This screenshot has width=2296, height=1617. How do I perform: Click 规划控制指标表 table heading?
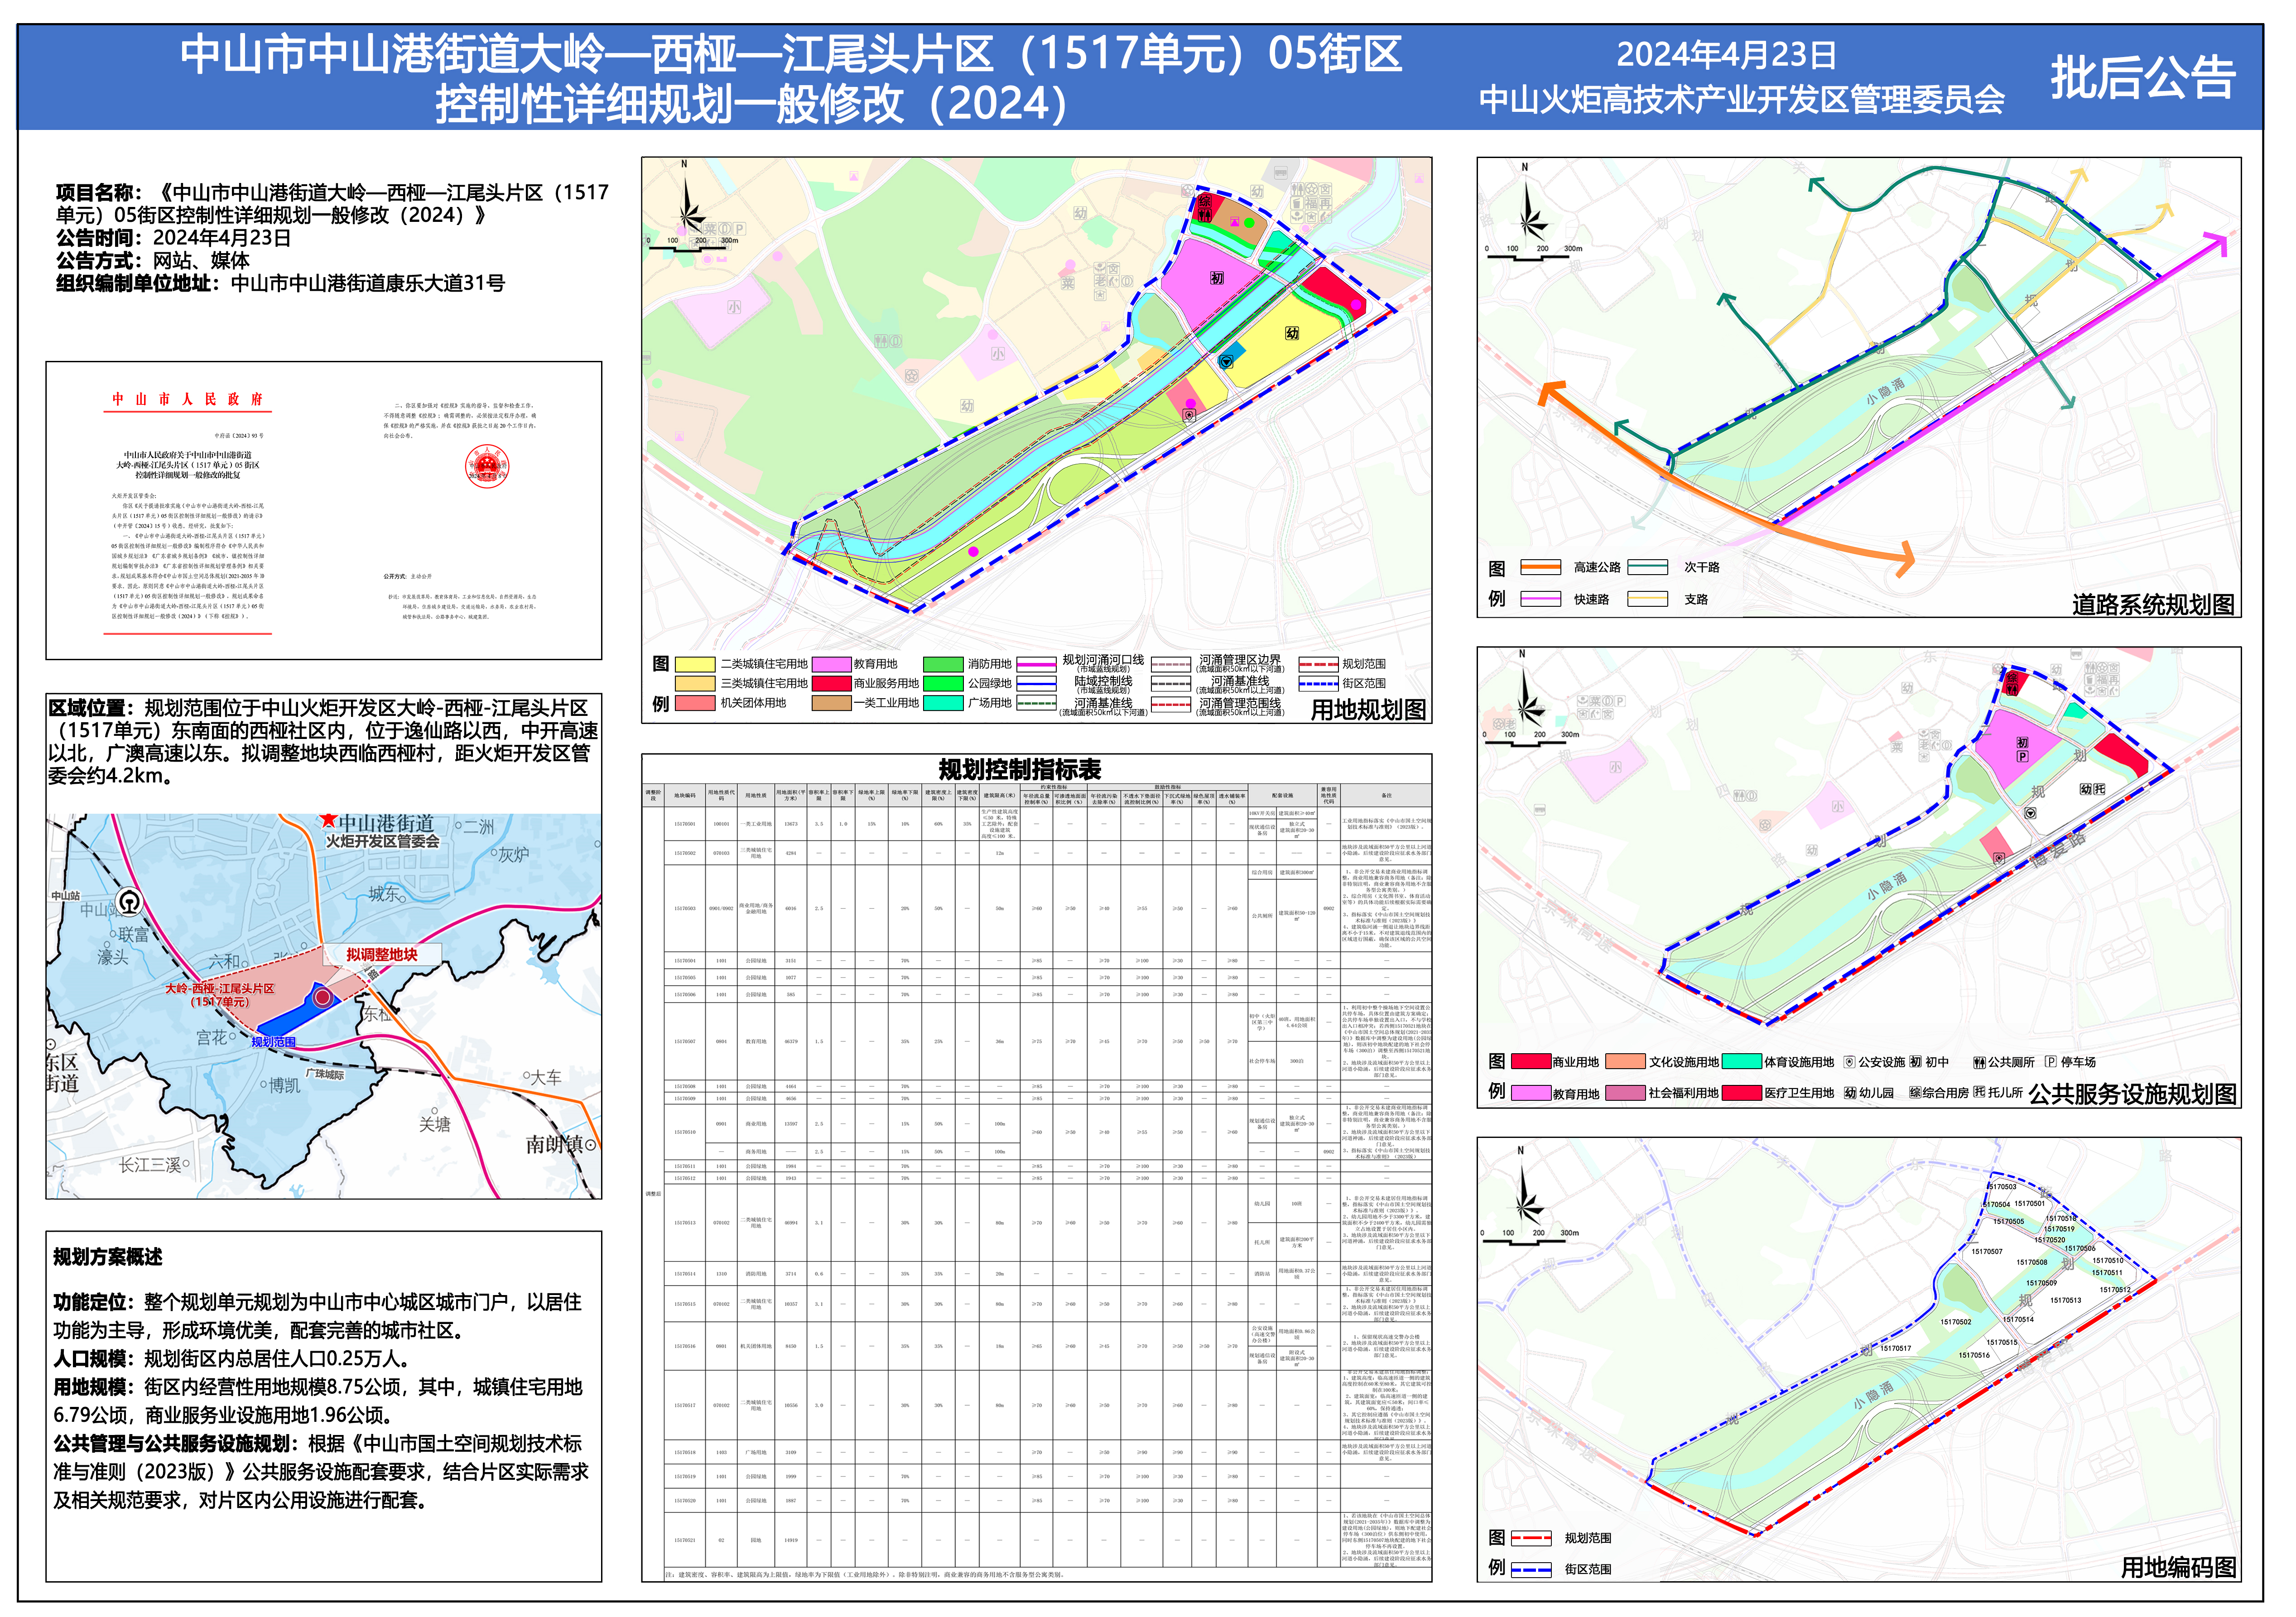1020,770
